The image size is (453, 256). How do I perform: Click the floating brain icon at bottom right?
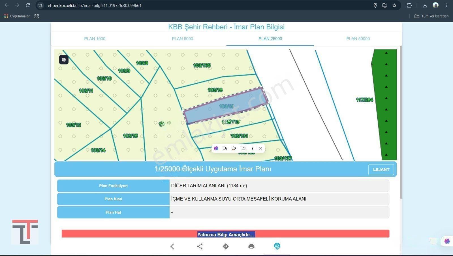(447, 241)
